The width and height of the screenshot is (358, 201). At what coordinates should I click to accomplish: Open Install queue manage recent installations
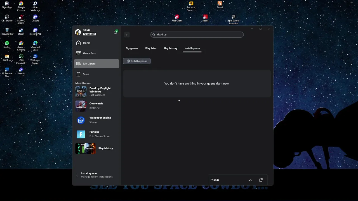[x=96, y=175]
